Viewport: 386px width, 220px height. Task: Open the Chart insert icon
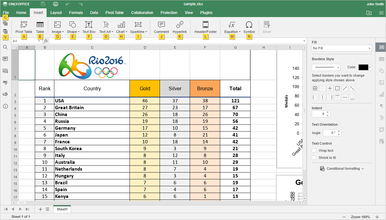click(121, 25)
